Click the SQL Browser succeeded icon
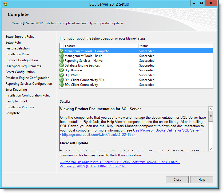The image size is (223, 193). click(x=62, y=70)
